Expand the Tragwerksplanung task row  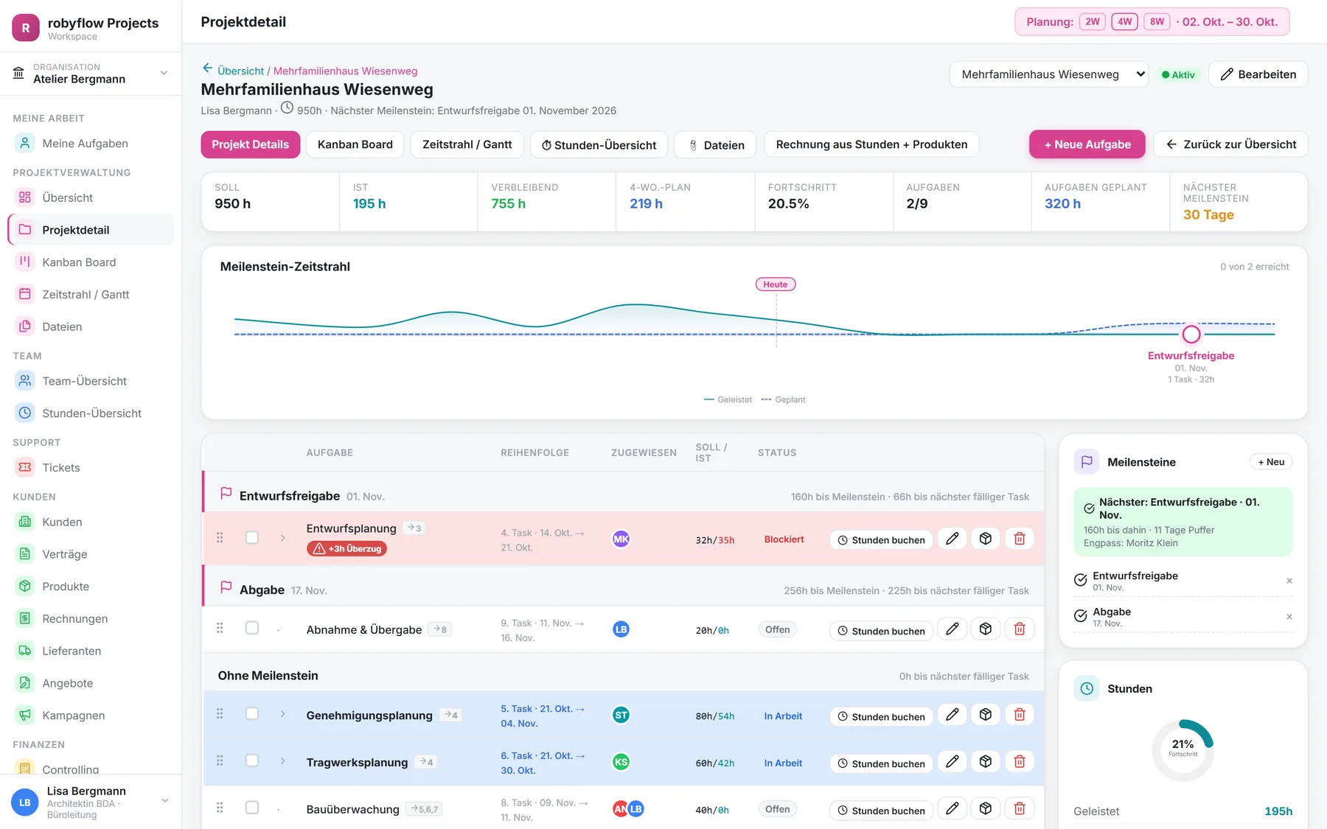pyautogui.click(x=282, y=761)
